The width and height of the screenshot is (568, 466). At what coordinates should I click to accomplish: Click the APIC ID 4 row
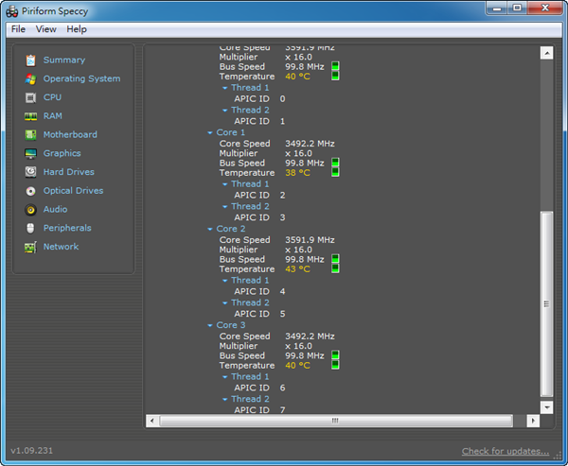(259, 291)
